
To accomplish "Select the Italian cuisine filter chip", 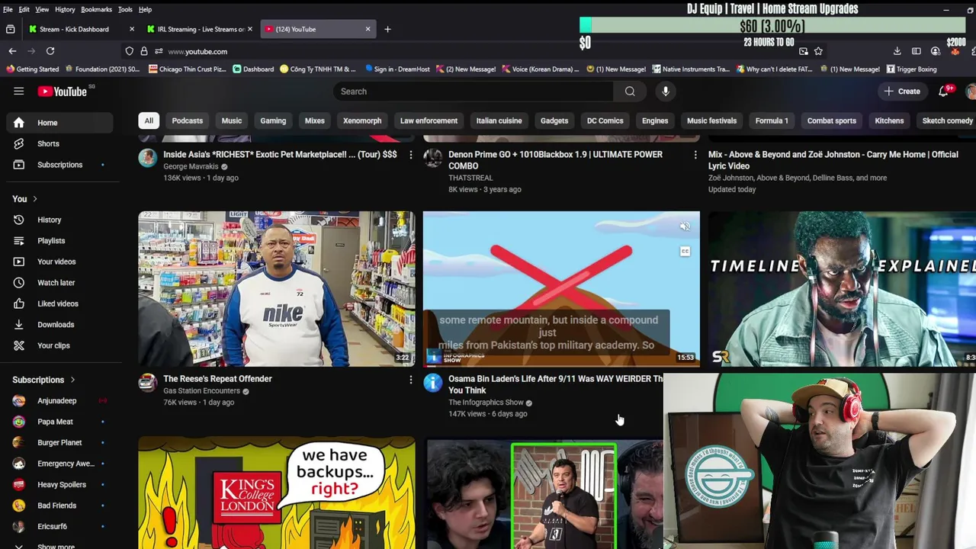I will coord(499,120).
